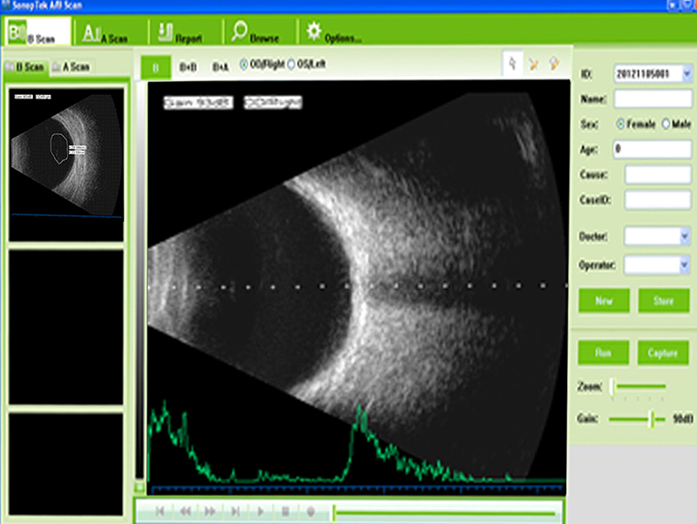The width and height of the screenshot is (697, 524).
Task: Expand the ID dropdown list
Action: coord(687,74)
